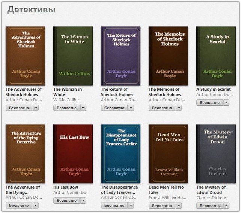Expand dropdown arrow for Dead Men Tell No Tales
The image size is (241, 213).
(178, 205)
